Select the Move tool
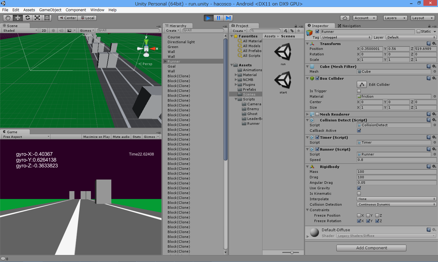The height and width of the screenshot is (262, 438). point(17,18)
